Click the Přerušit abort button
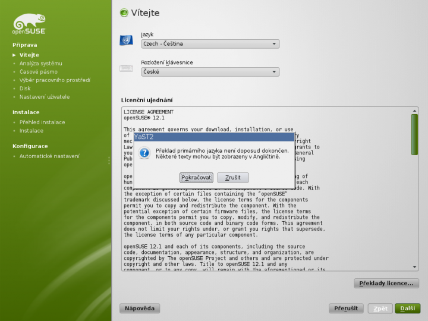This screenshot has height=321, width=428. (346, 308)
